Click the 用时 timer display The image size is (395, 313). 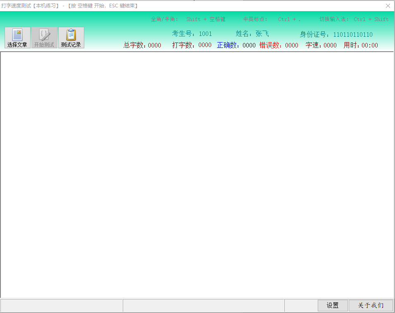pyautogui.click(x=361, y=45)
